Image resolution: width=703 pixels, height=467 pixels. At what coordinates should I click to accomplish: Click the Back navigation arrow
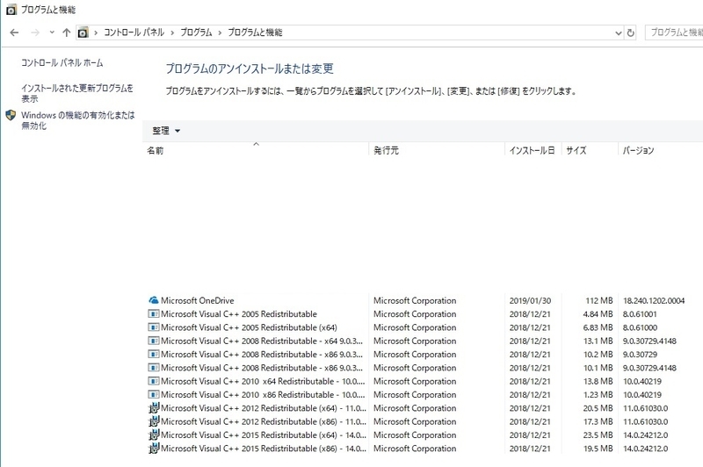click(x=14, y=32)
